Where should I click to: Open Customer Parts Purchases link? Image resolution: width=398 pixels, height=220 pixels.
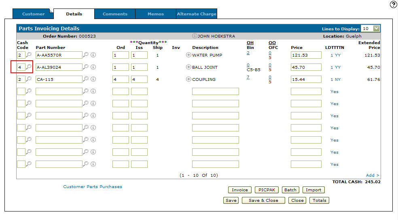pos(93,186)
